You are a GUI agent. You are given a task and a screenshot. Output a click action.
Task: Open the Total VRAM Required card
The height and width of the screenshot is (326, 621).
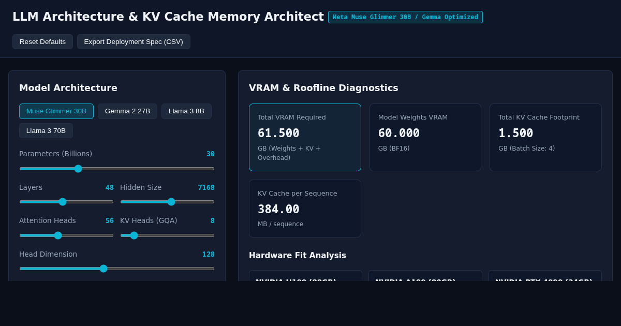tap(305, 137)
